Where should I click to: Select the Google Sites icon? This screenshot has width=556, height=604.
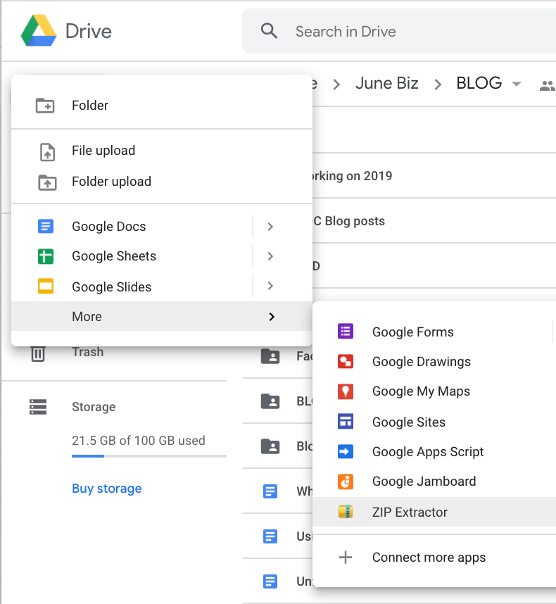click(x=346, y=422)
